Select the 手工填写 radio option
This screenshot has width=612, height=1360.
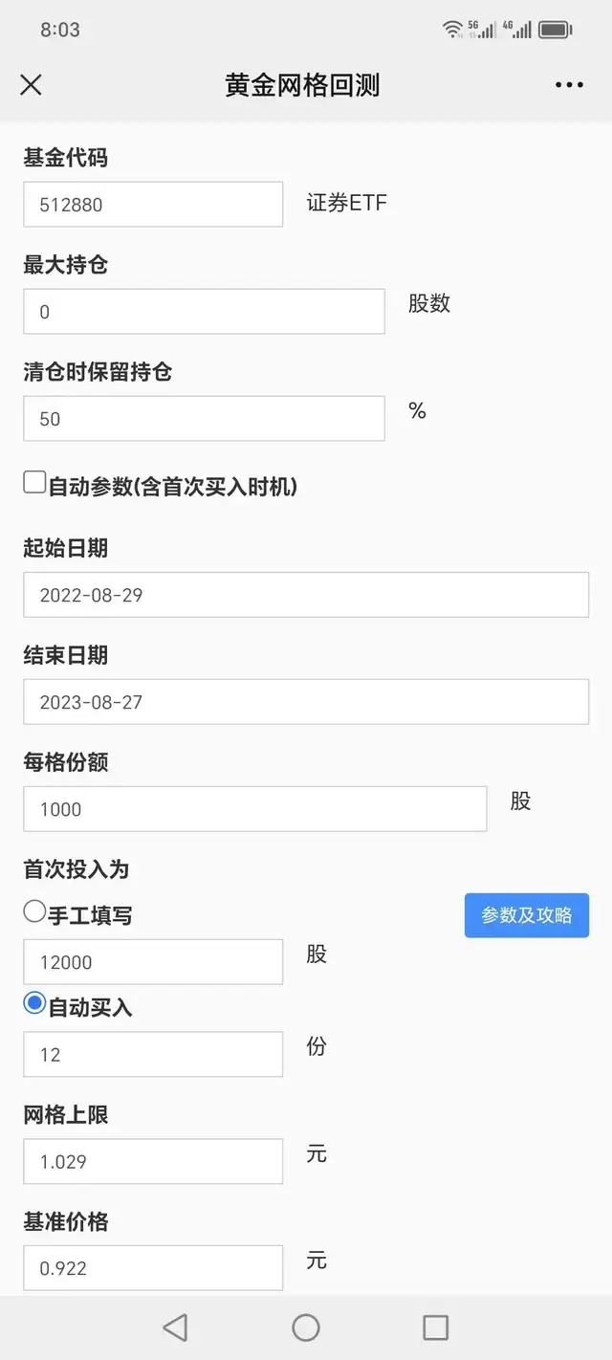coord(35,912)
